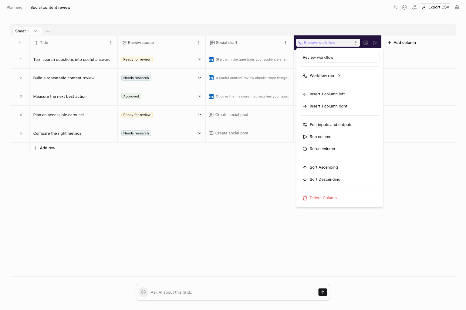Click title 'Measure the next best action'
The image size is (466, 310).
tap(60, 96)
